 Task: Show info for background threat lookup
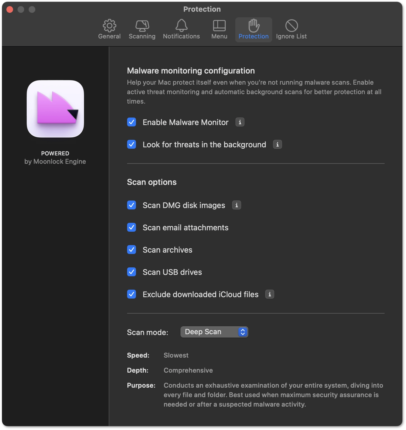click(278, 144)
